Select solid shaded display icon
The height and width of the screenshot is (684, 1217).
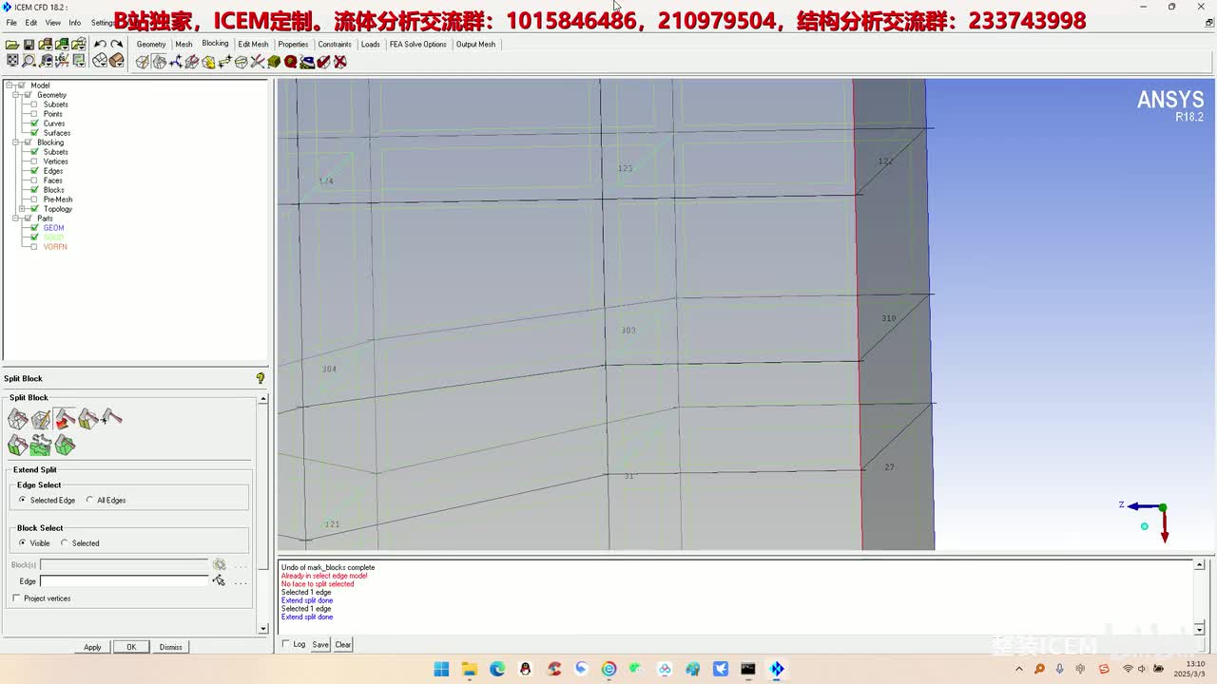117,61
